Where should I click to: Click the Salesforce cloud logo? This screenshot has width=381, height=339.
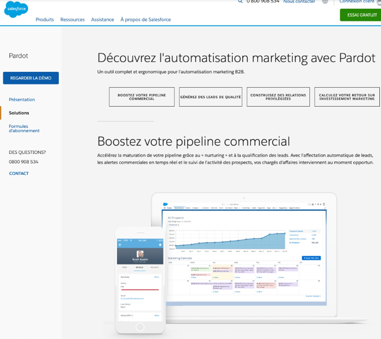pyautogui.click(x=16, y=9)
